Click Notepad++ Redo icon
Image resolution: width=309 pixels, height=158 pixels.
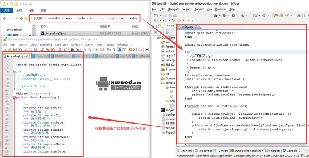(x=65, y=49)
